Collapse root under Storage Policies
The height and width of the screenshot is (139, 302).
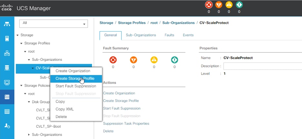click(25, 94)
